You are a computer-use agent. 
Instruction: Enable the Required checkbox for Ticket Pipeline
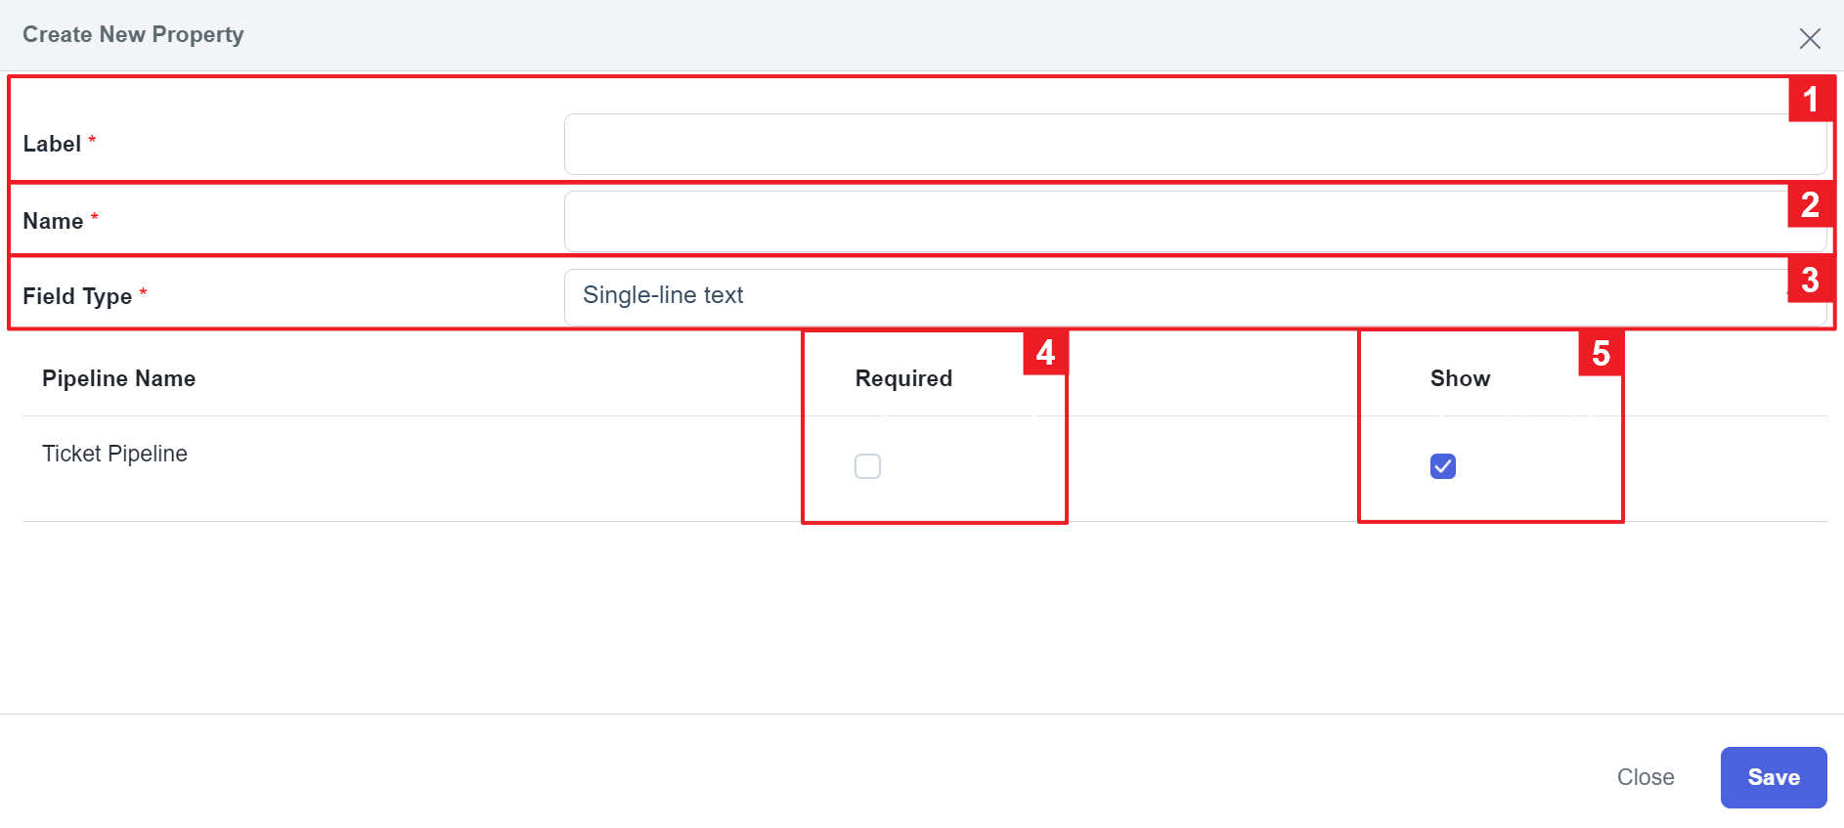click(867, 466)
